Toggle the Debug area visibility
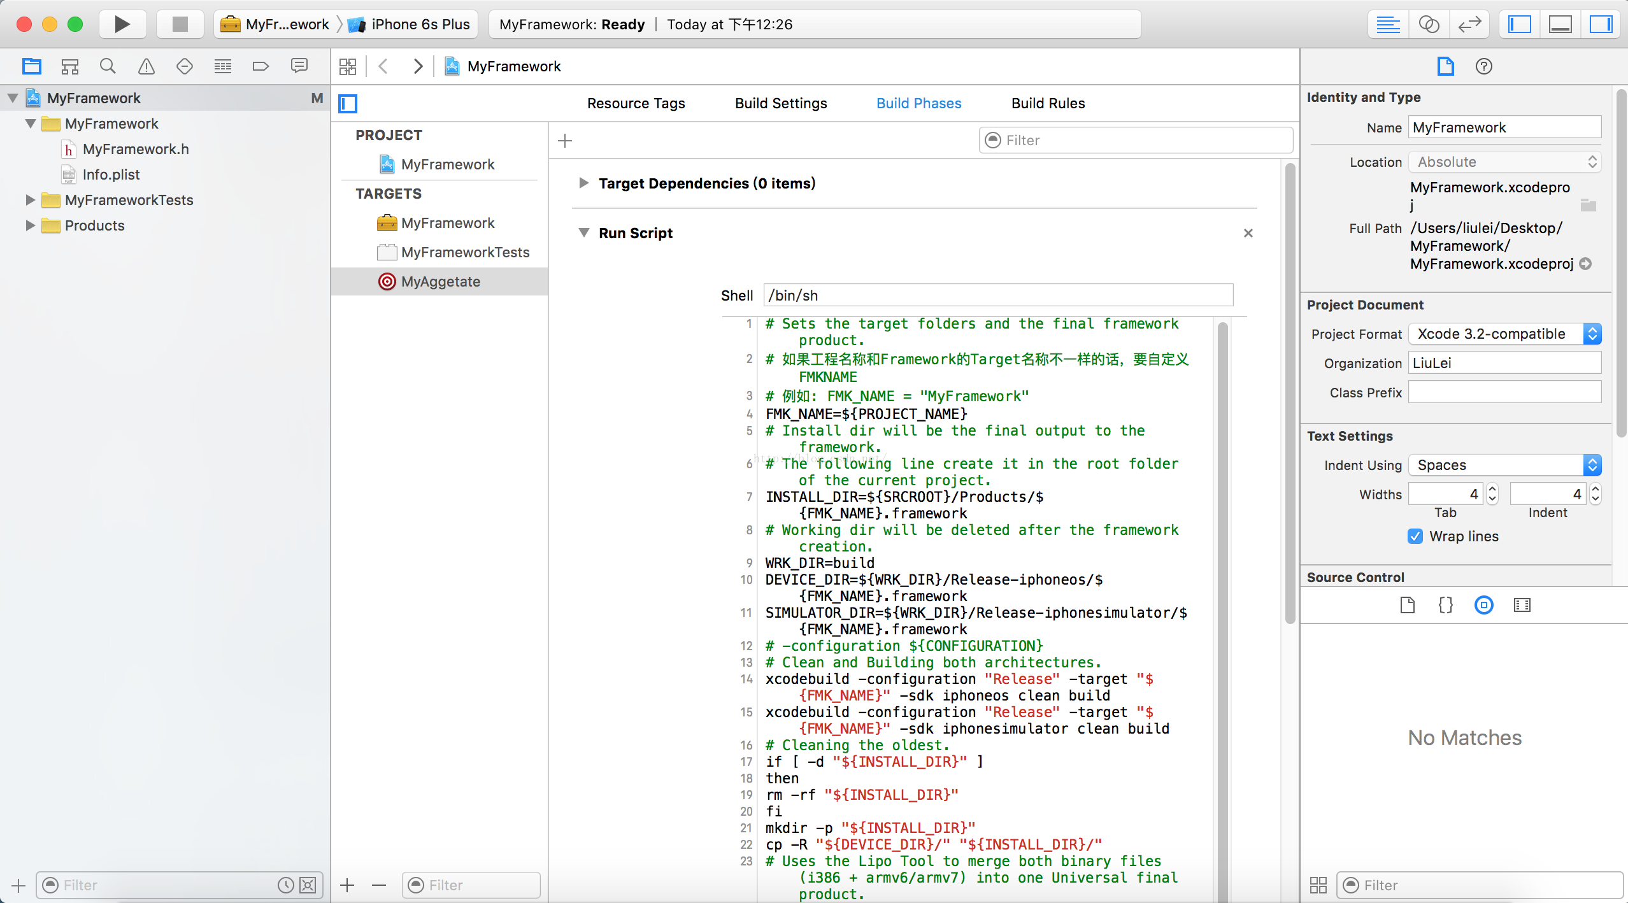This screenshot has width=1628, height=903. (1560, 24)
